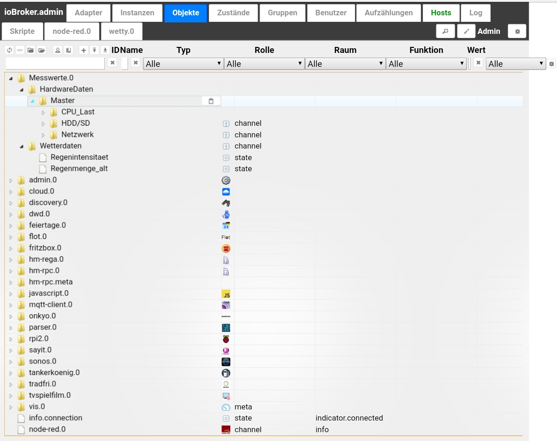Delete Master folder with trash icon

pyautogui.click(x=211, y=101)
